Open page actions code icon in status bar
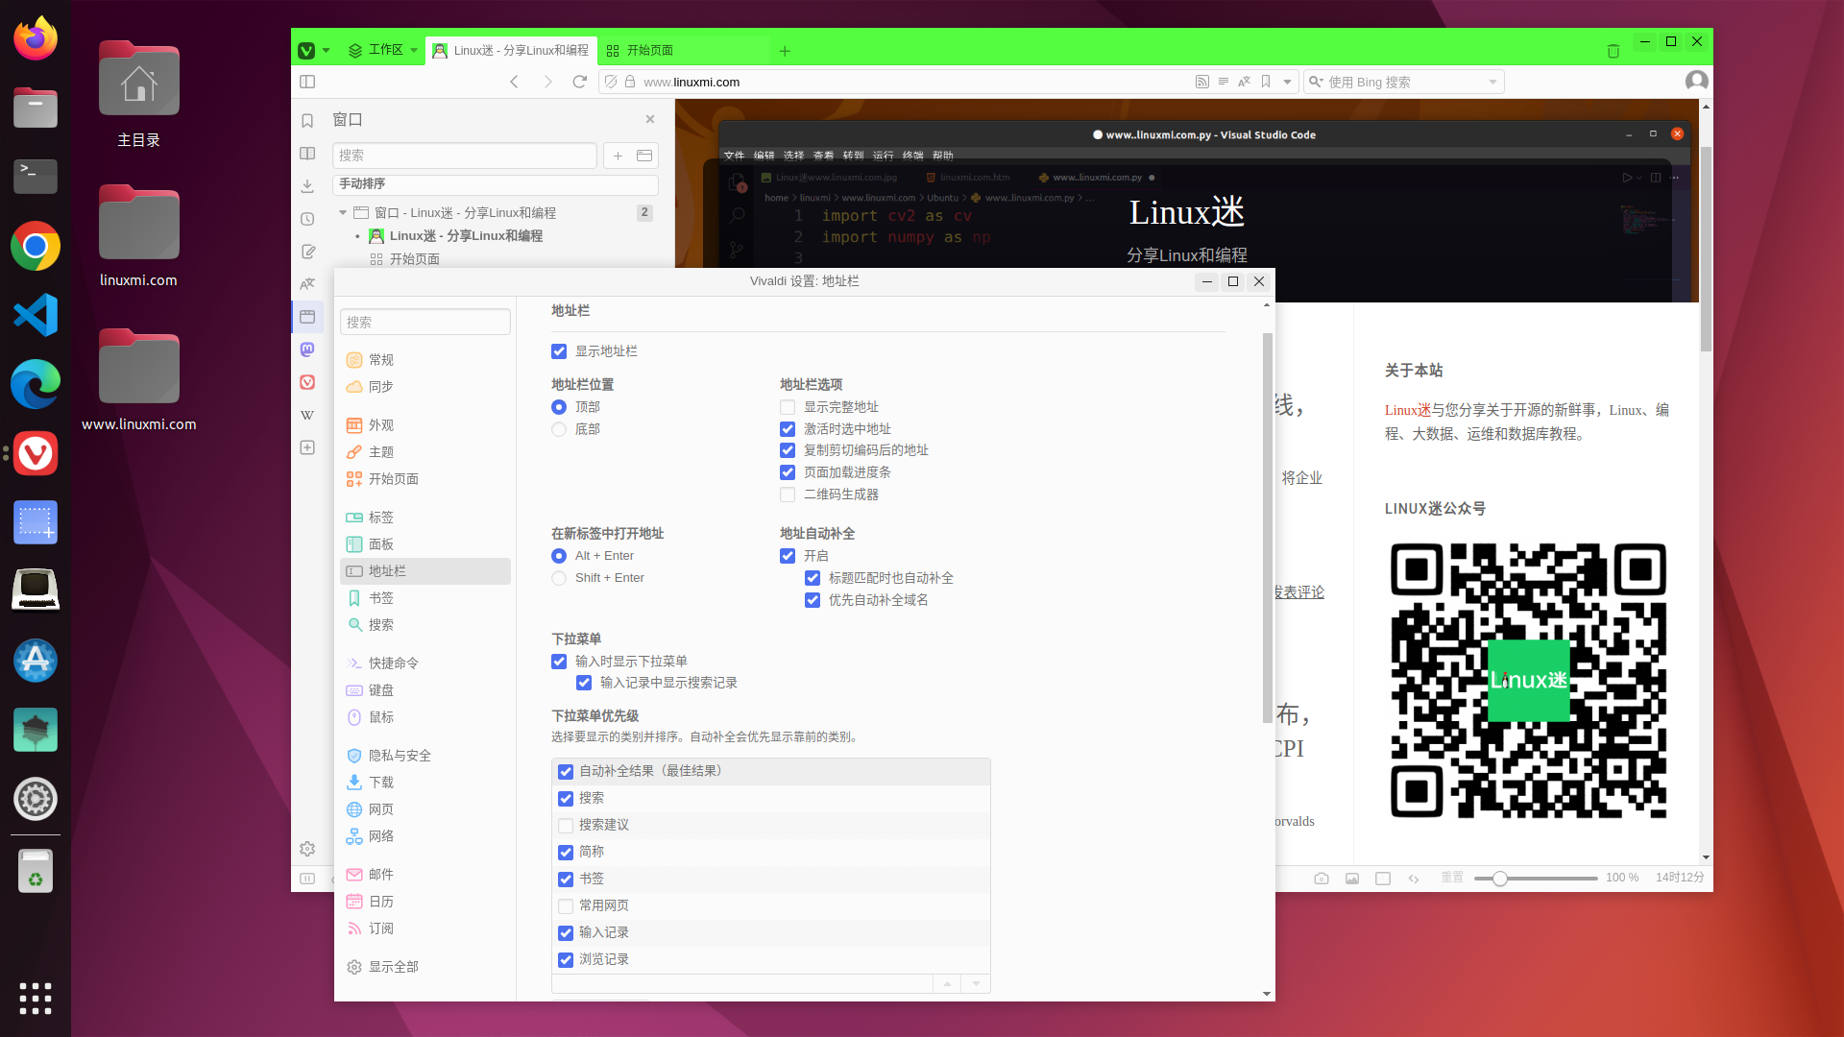The height and width of the screenshot is (1037, 1844). (1414, 879)
